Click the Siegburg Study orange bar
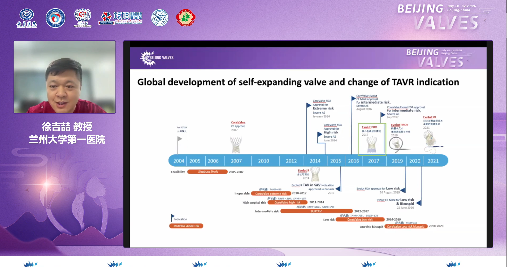 click(207, 172)
